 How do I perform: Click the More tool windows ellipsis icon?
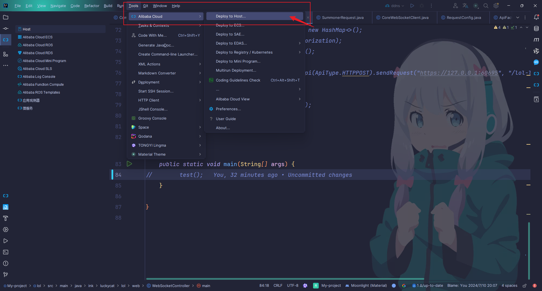pos(6,65)
